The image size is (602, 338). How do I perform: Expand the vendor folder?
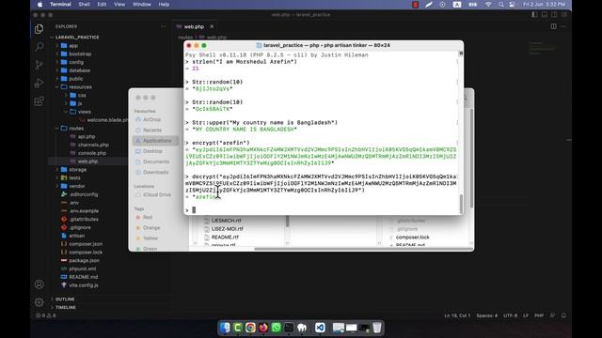pyautogui.click(x=77, y=186)
